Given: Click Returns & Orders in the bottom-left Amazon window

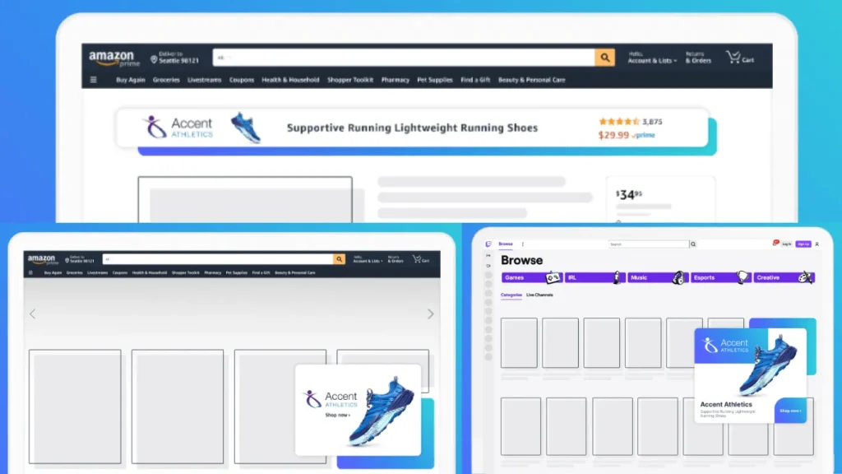Looking at the screenshot, I should 396,259.
